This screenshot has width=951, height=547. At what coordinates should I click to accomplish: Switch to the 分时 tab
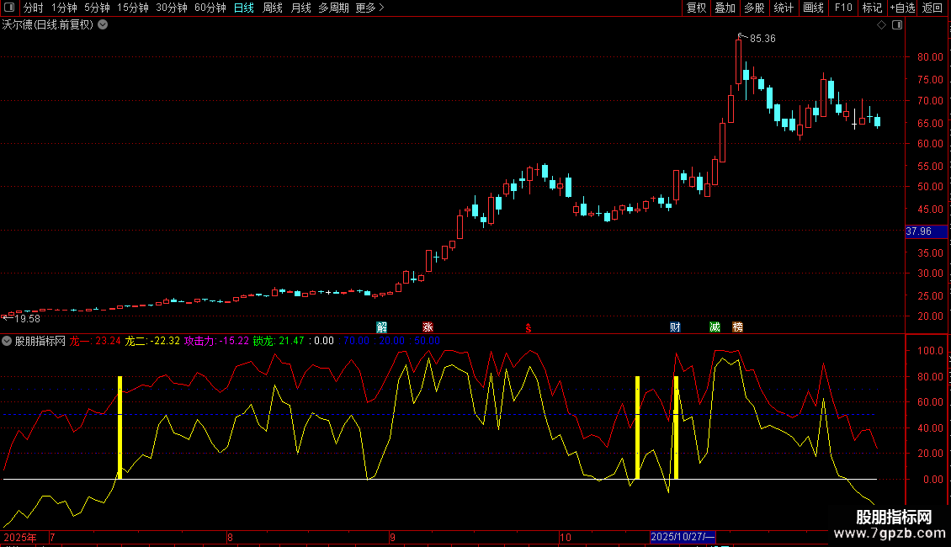pyautogui.click(x=34, y=8)
